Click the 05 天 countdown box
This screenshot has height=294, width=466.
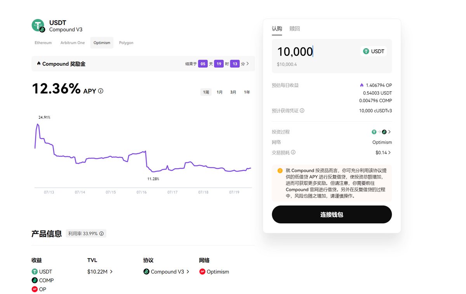[203, 64]
